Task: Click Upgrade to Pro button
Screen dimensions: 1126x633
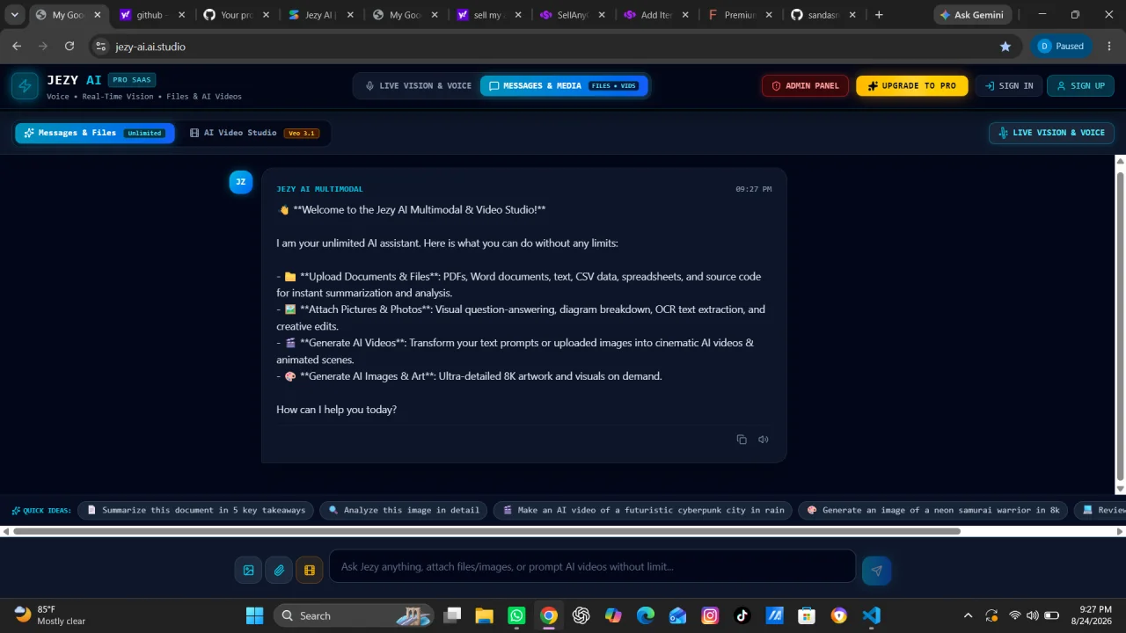Action: (911, 86)
